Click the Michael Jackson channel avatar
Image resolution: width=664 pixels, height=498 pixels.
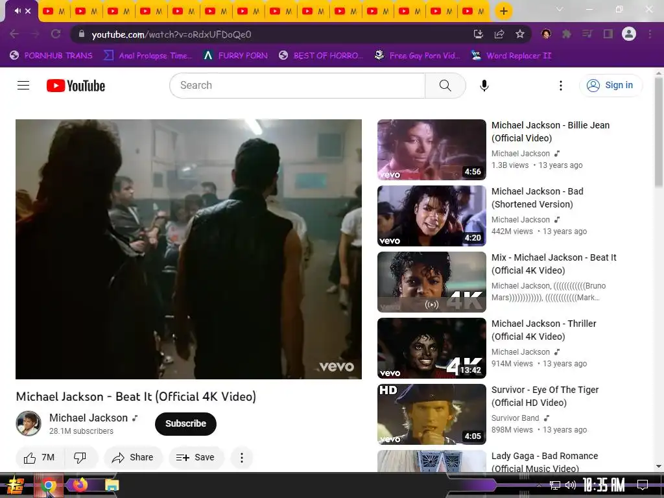pyautogui.click(x=29, y=423)
